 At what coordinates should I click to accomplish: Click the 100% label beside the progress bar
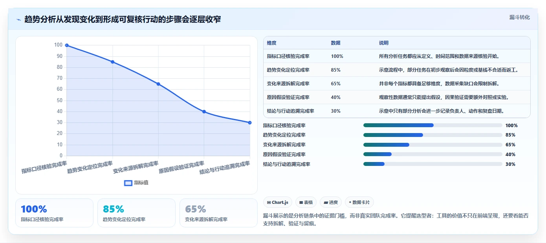pyautogui.click(x=511, y=125)
